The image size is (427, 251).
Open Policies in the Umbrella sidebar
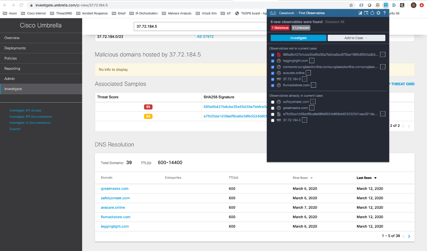click(11, 58)
